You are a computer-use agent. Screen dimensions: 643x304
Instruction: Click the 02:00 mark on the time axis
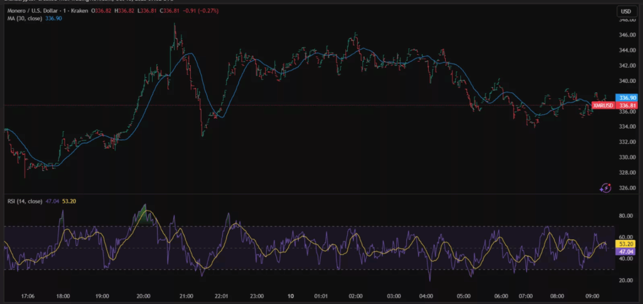tap(355, 295)
